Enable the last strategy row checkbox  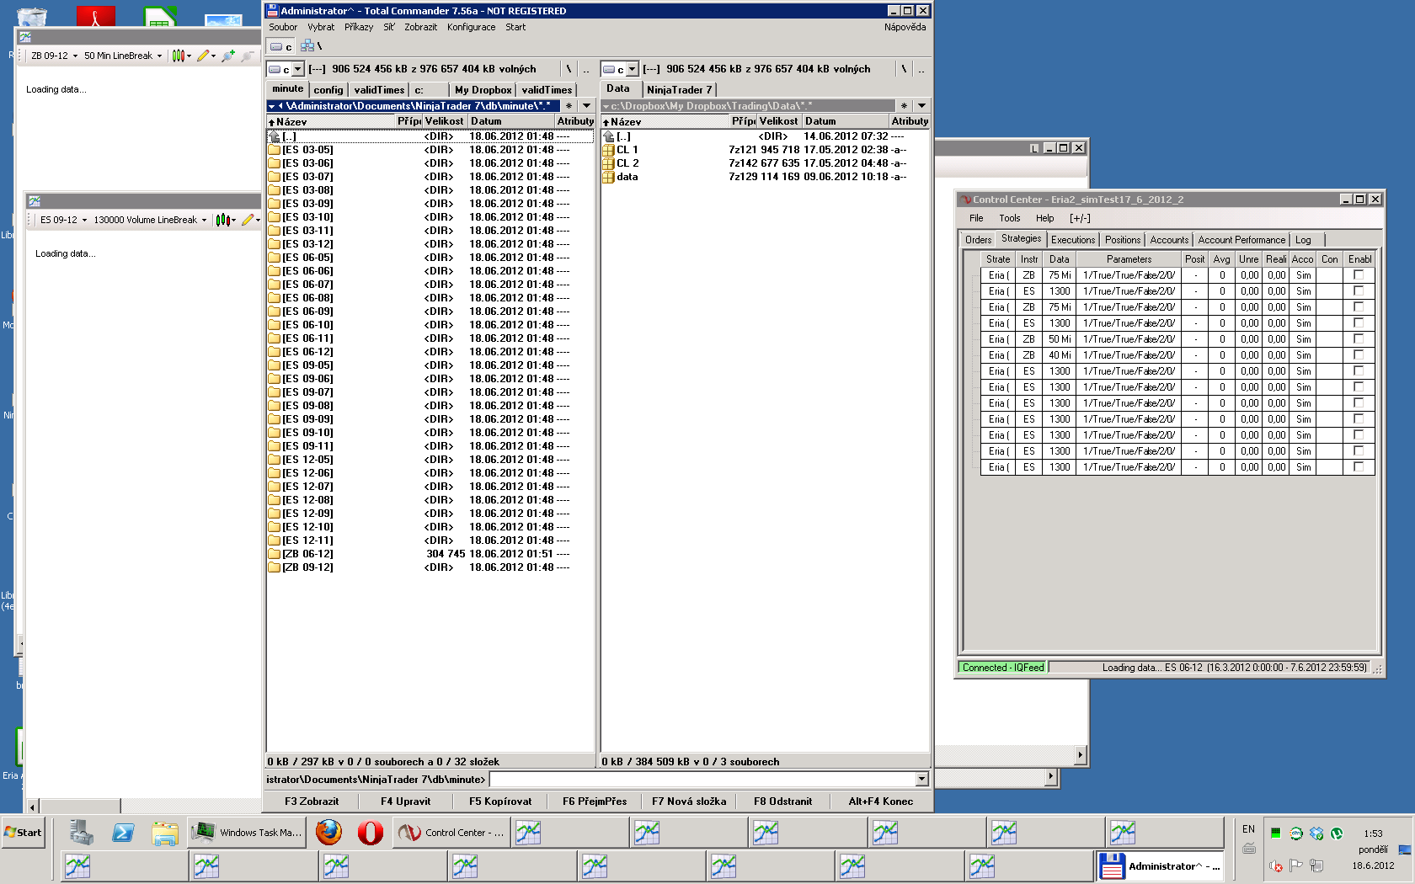[x=1359, y=467]
